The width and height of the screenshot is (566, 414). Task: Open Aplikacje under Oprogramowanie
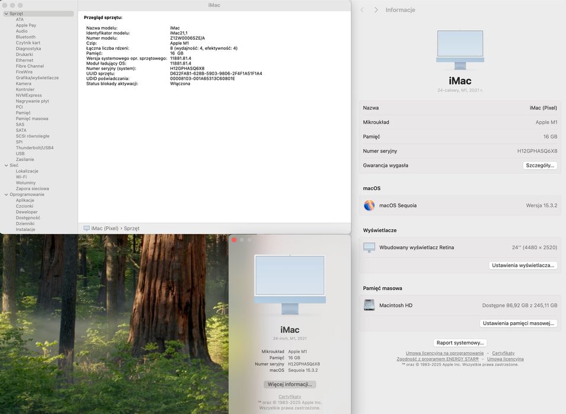click(x=24, y=201)
